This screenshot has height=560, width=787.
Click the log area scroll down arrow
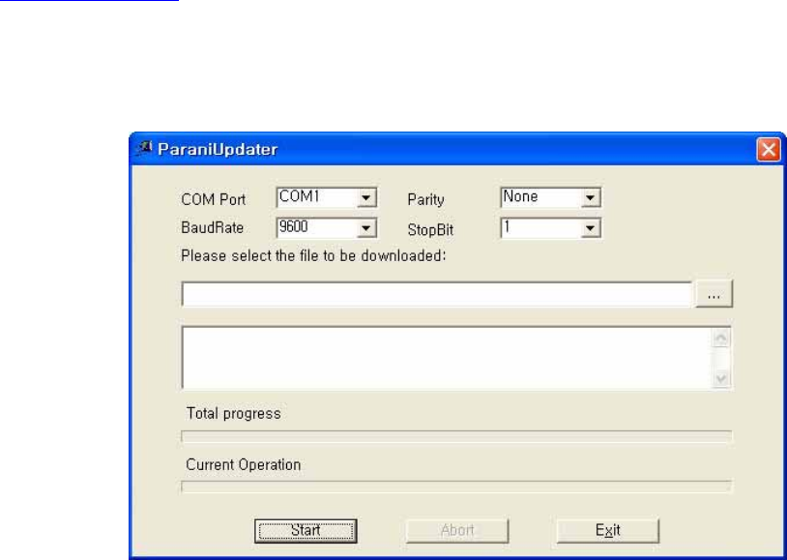(721, 378)
